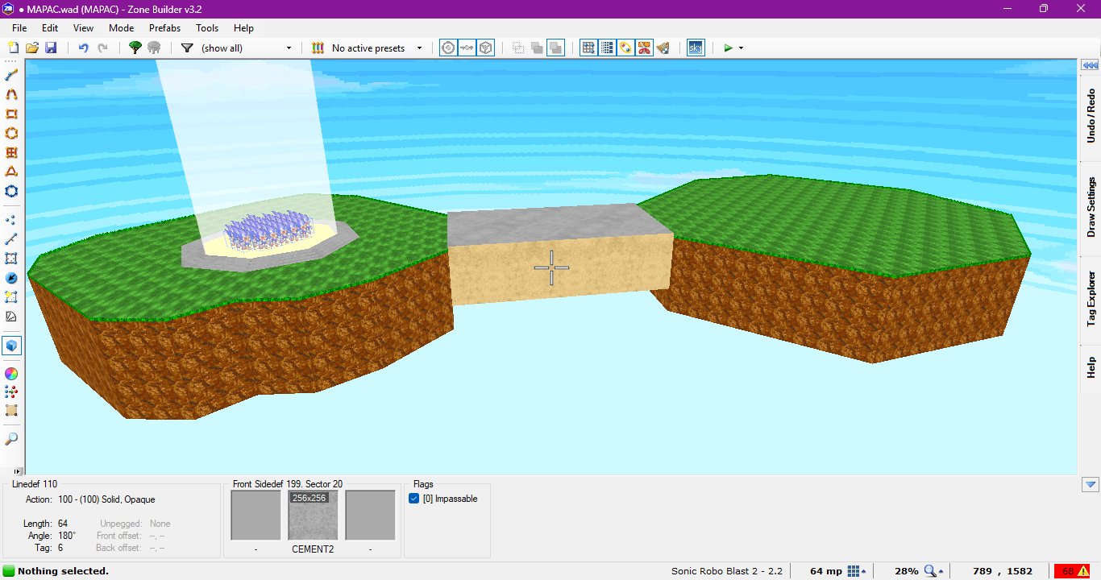Click the scissors tool icon
This screenshot has width=1101, height=580.
(644, 48)
